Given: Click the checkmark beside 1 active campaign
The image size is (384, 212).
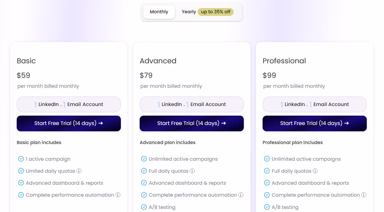Looking at the screenshot, I should [x=21, y=159].
